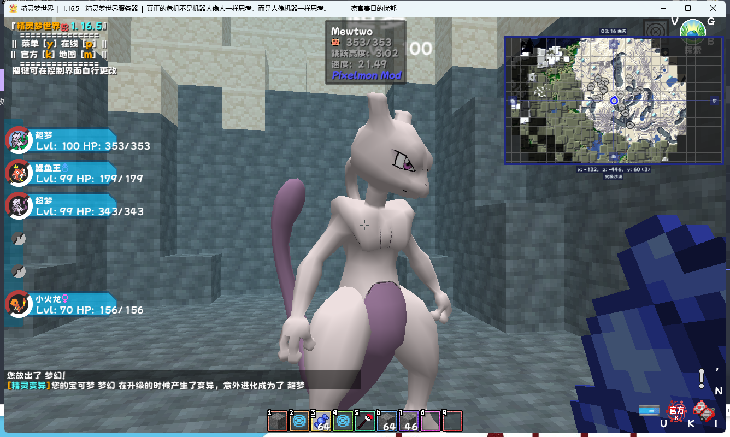Select slot 6 stone stack of 64

coord(387,421)
